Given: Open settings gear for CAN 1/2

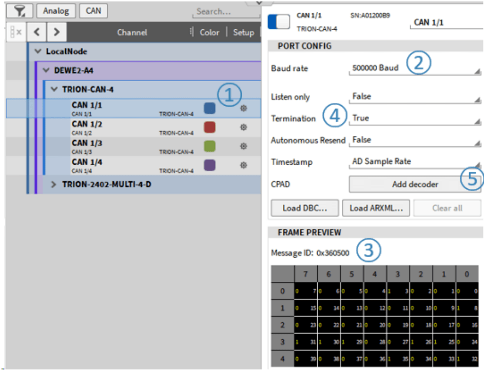Looking at the screenshot, I should 244,127.
